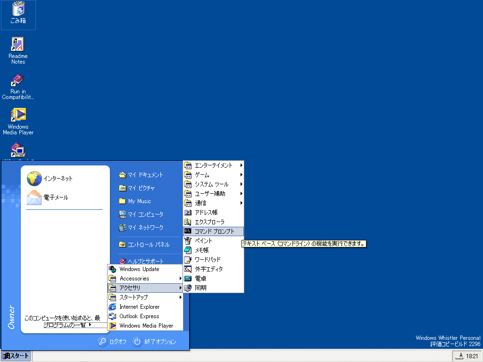Click the スタート button on the taskbar
The height and width of the screenshot is (362, 483).
pos(16,356)
